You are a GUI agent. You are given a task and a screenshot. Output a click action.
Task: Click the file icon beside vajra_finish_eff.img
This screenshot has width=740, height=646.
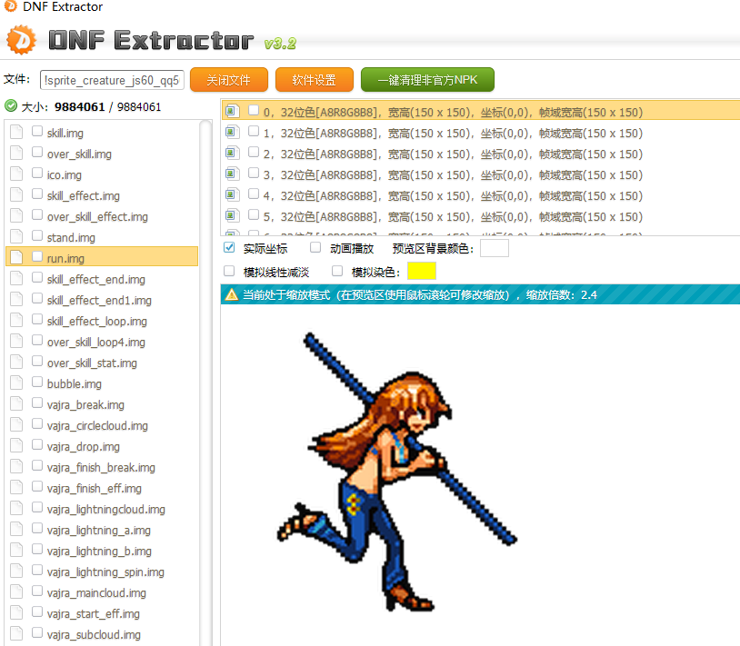pos(16,487)
